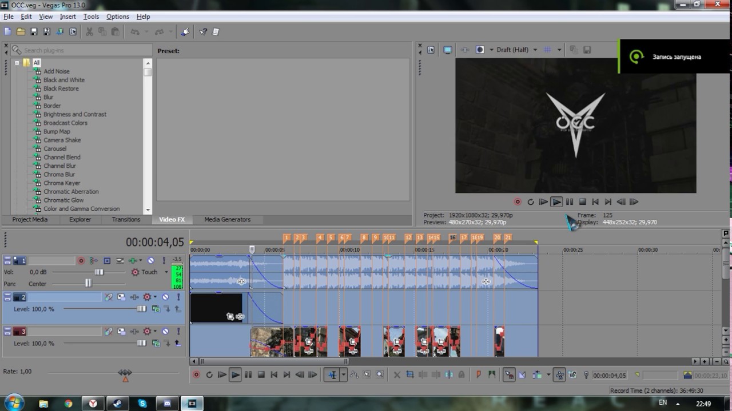Open Skype from the Windows taskbar

pos(142,404)
